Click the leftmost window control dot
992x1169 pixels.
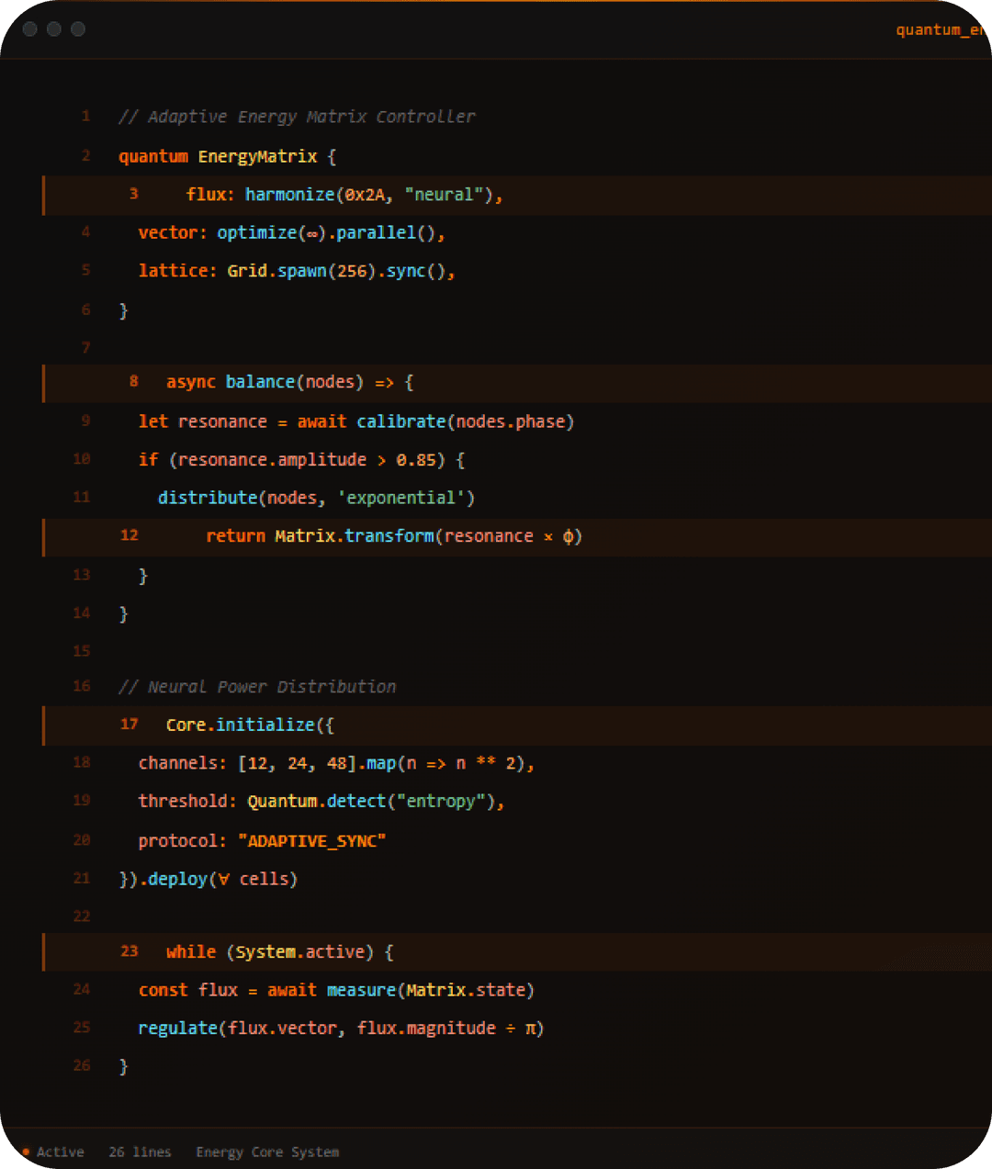[30, 29]
